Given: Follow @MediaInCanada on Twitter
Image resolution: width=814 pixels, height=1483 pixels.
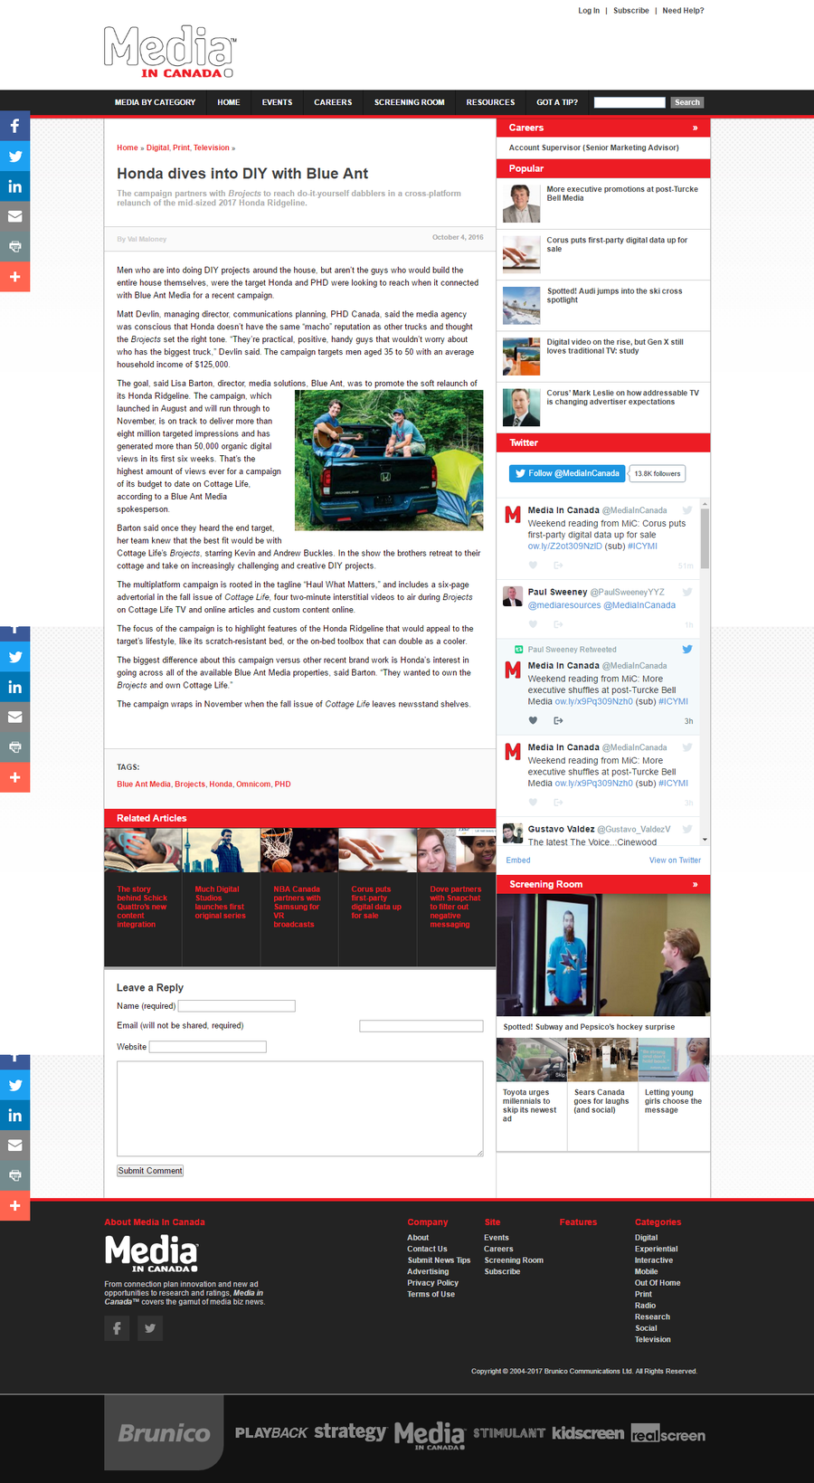Looking at the screenshot, I should coord(567,473).
